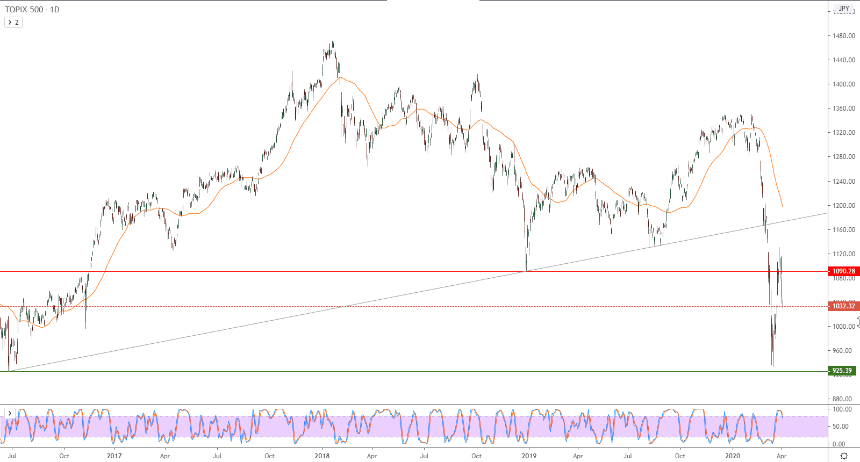Click the 50.00 stochastic scale value

tap(841, 427)
